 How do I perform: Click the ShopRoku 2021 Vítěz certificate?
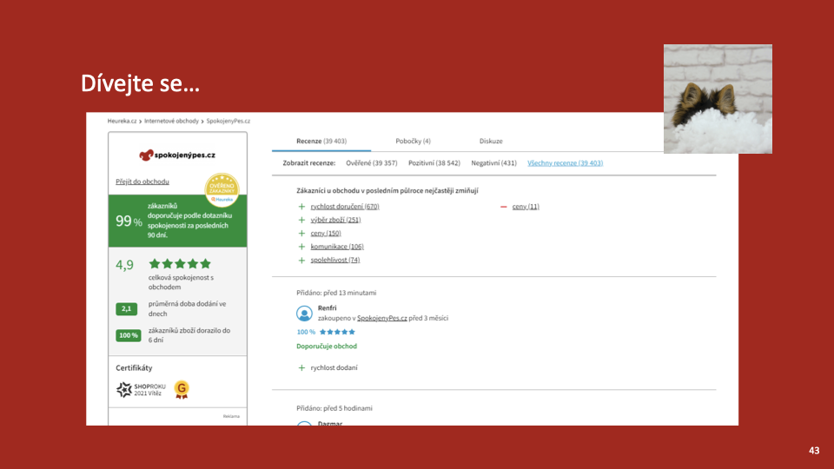[x=141, y=390]
